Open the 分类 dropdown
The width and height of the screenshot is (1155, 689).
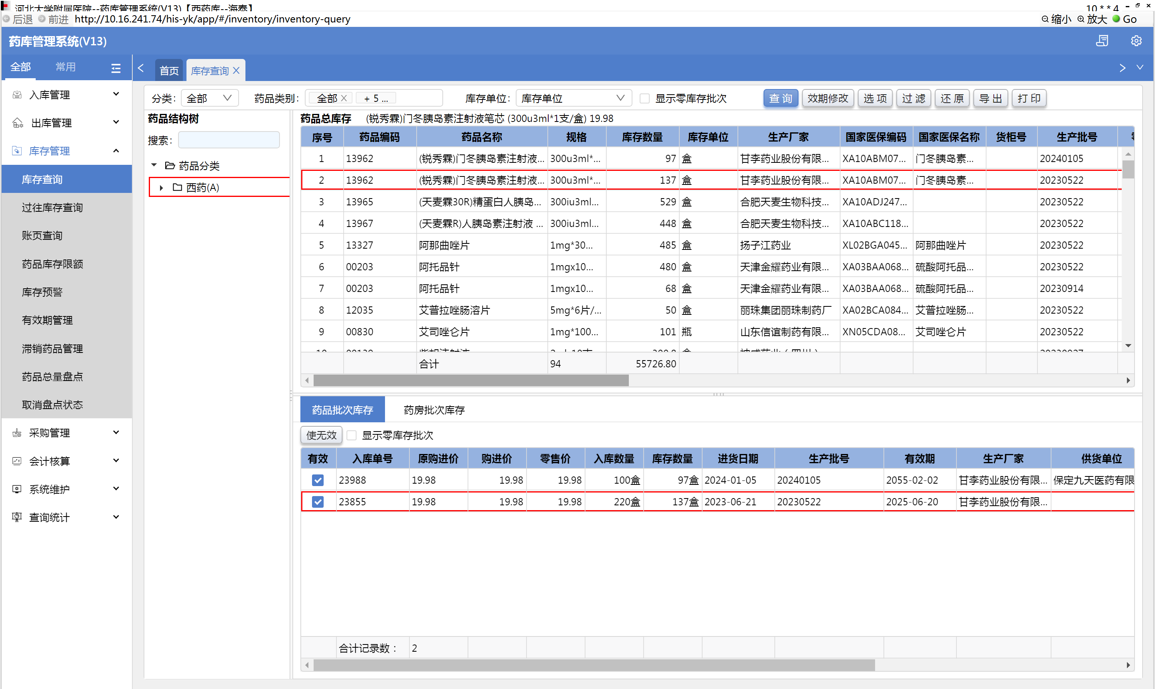209,98
